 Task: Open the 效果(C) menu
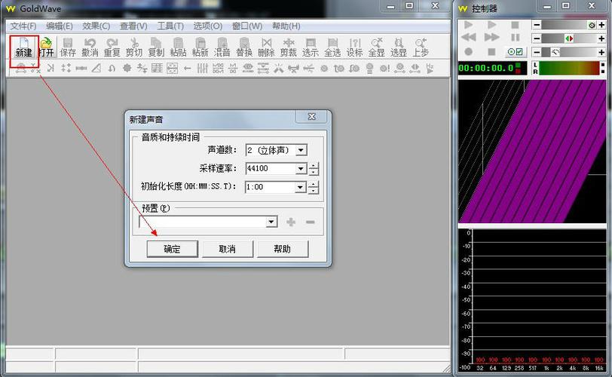pos(96,26)
